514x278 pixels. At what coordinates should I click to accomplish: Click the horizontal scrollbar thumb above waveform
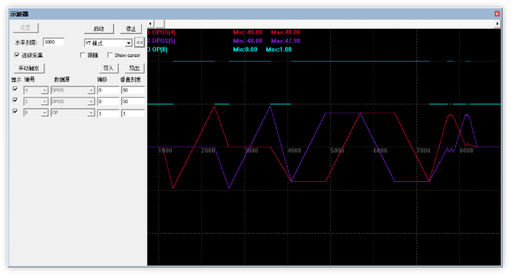pos(160,23)
